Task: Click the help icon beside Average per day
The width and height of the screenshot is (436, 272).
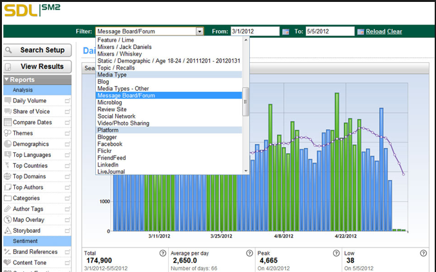Action: click(249, 253)
